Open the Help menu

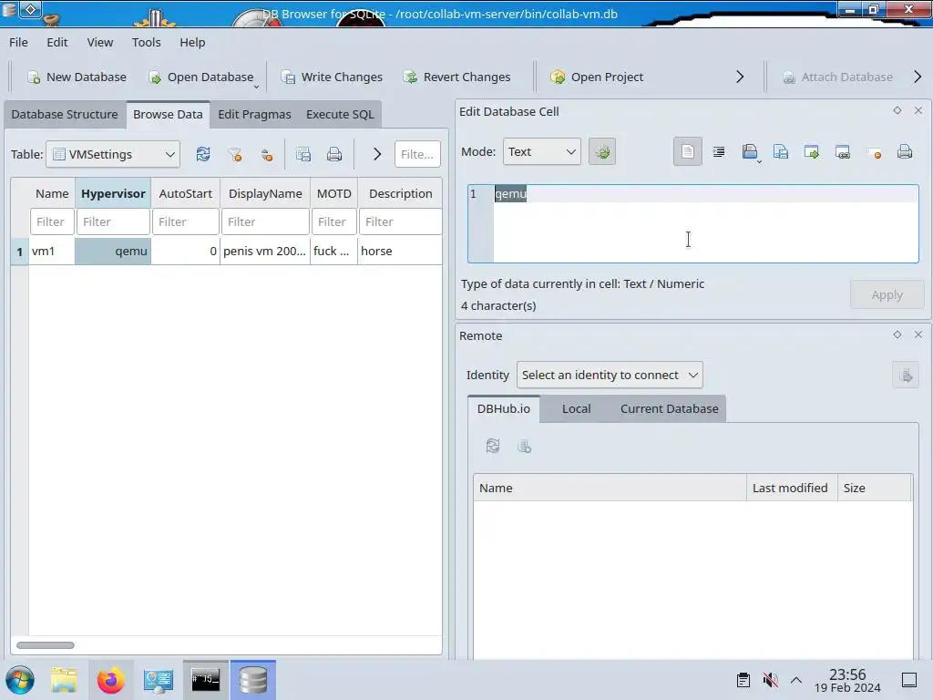pyautogui.click(x=193, y=42)
